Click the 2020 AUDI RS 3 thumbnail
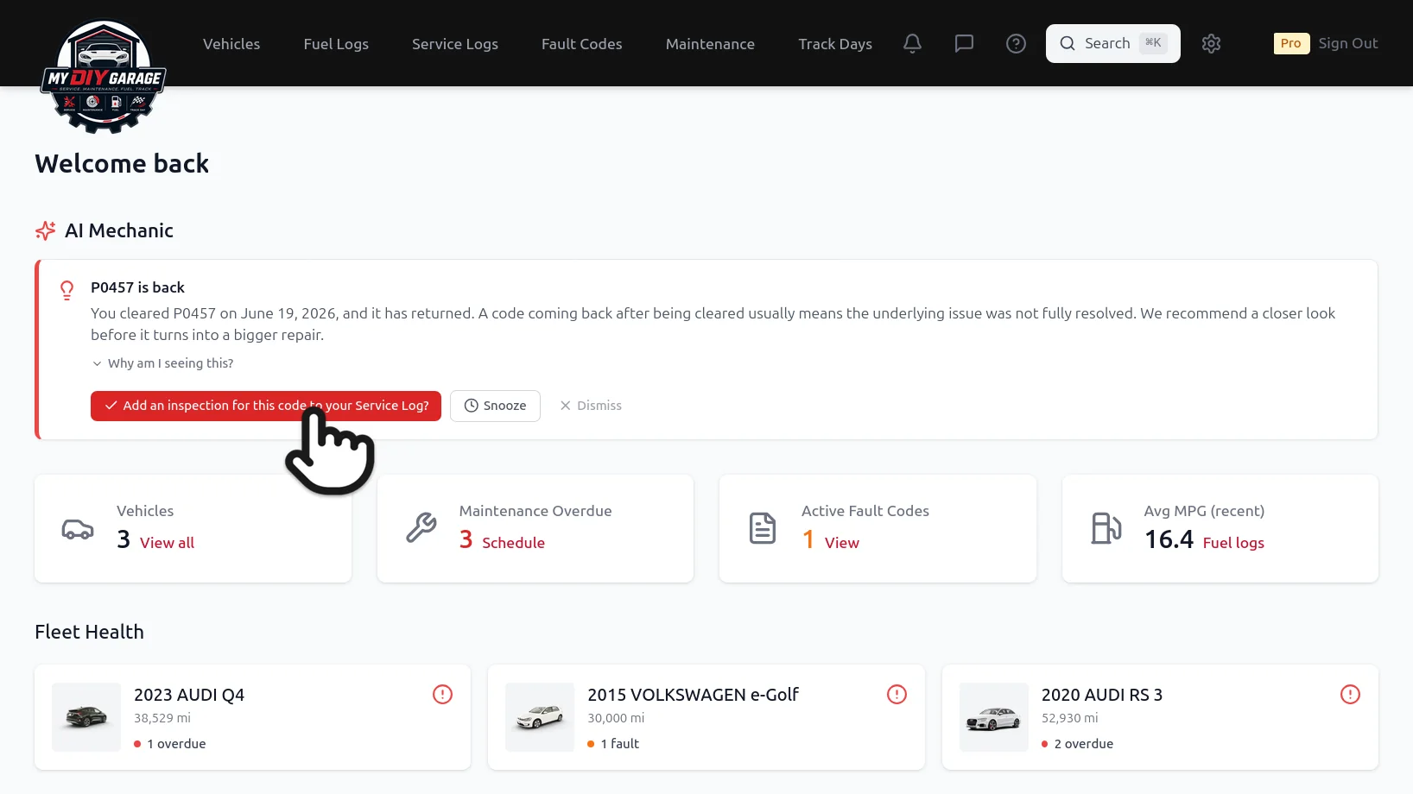The width and height of the screenshot is (1413, 794). [x=994, y=717]
